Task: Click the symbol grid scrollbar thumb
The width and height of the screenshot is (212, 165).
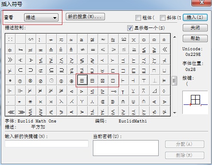Action: (174, 81)
